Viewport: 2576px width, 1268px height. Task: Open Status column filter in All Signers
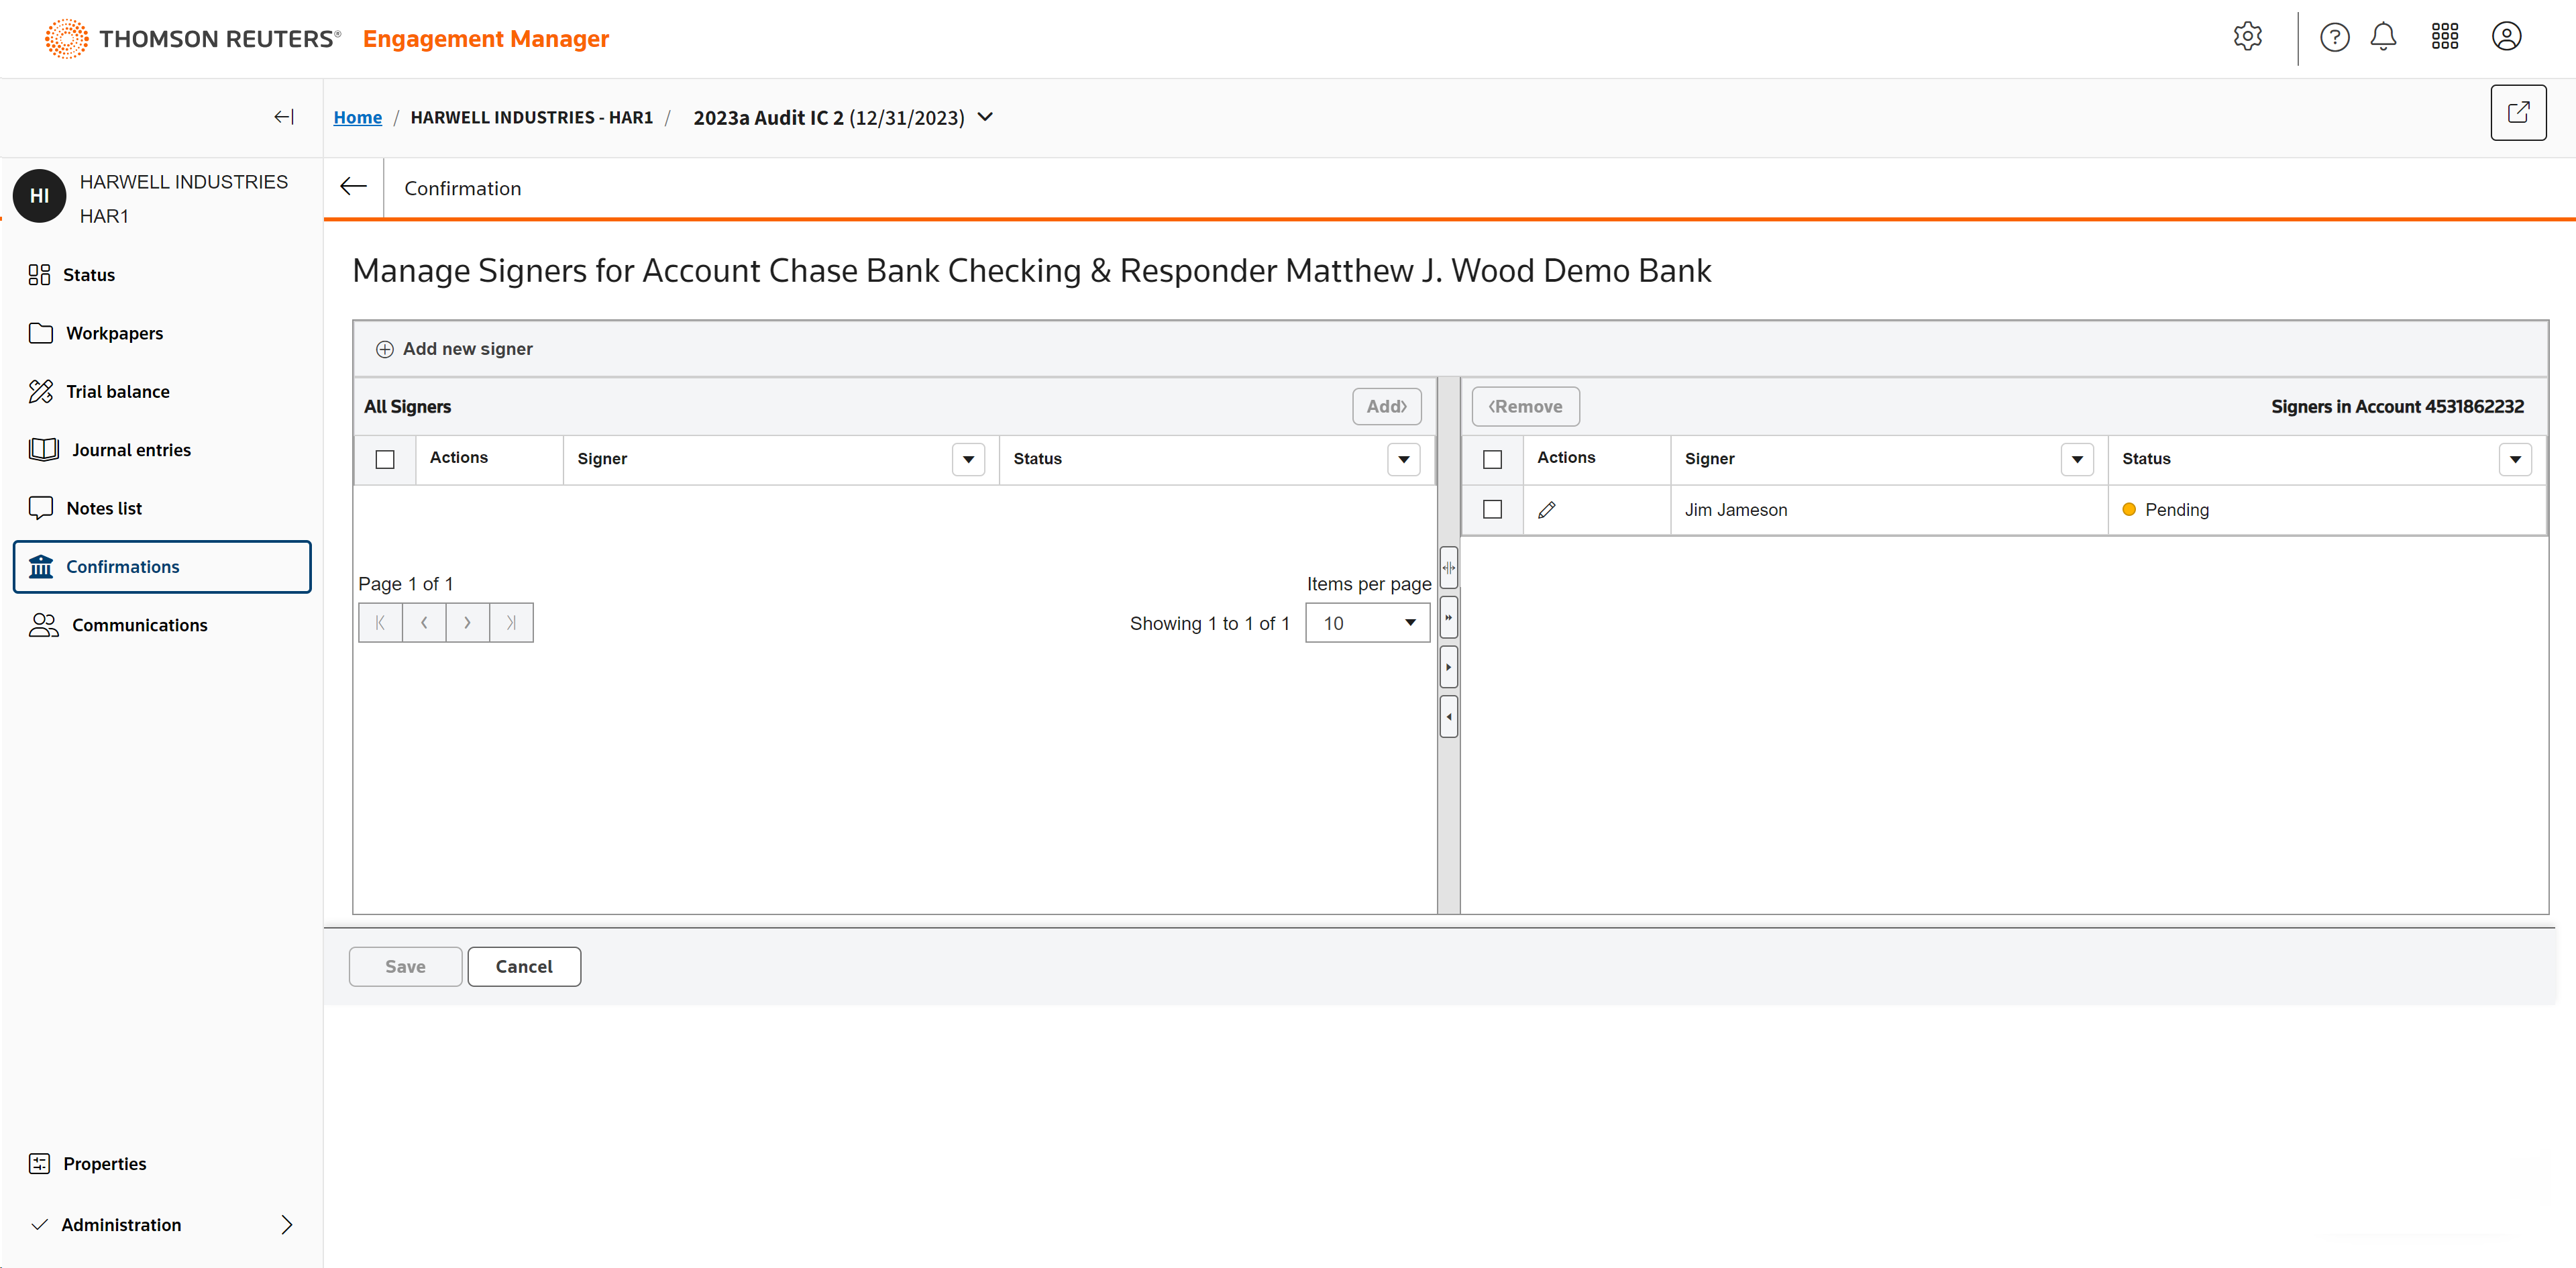(1403, 459)
